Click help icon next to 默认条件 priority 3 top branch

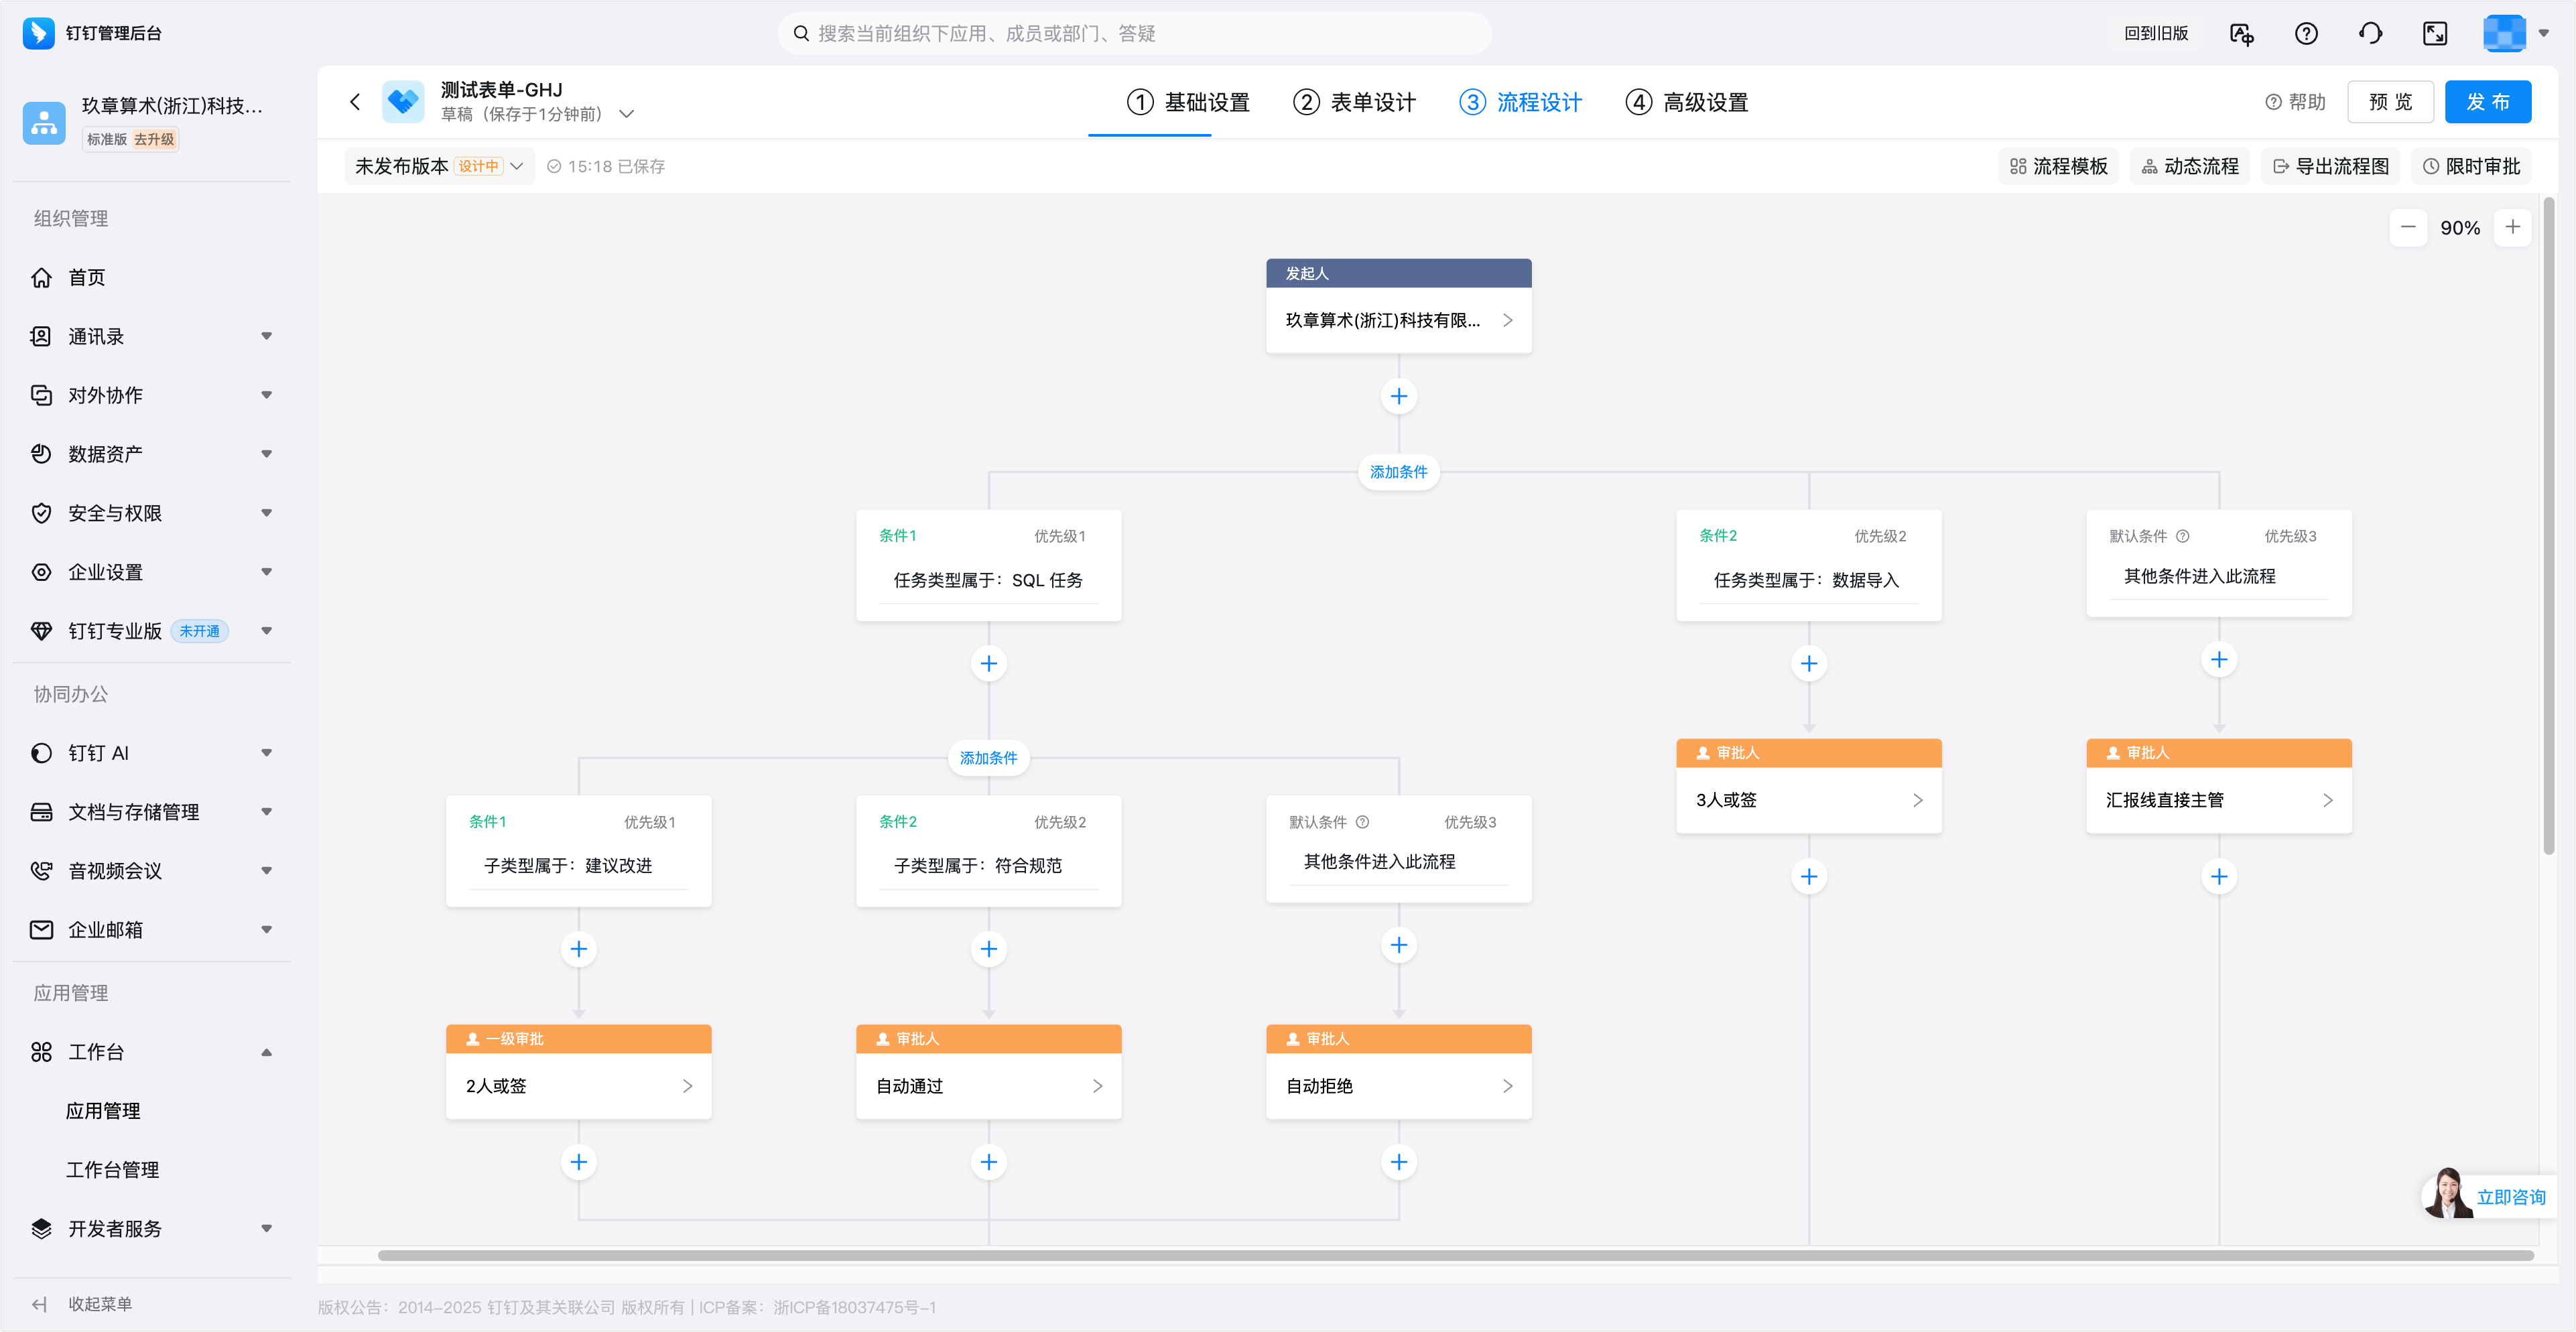click(x=2183, y=536)
